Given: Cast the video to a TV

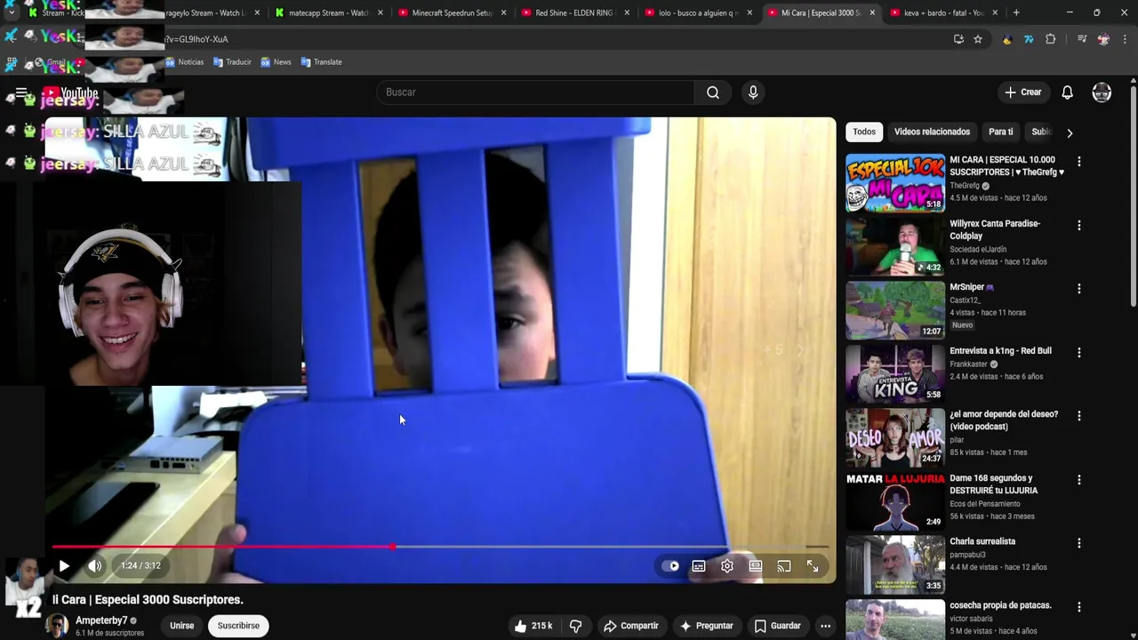Looking at the screenshot, I should 784,566.
